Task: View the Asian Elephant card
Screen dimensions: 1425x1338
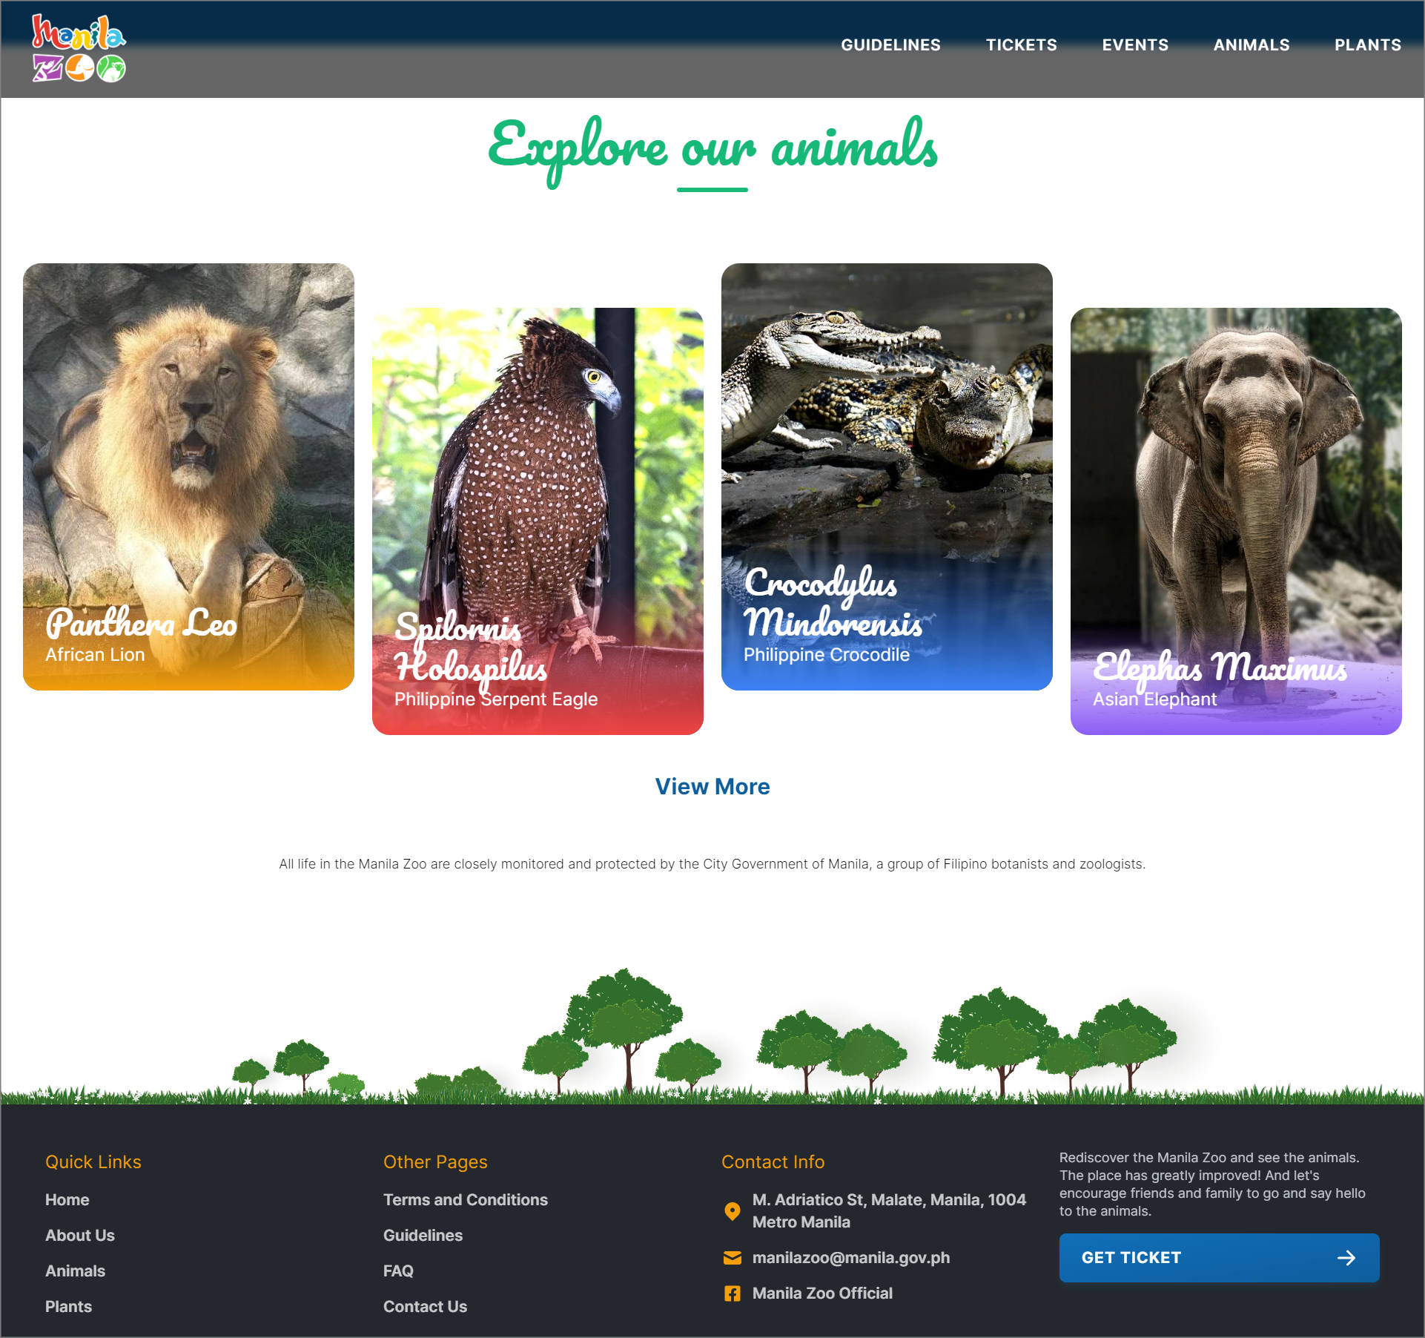Action: point(1236,521)
